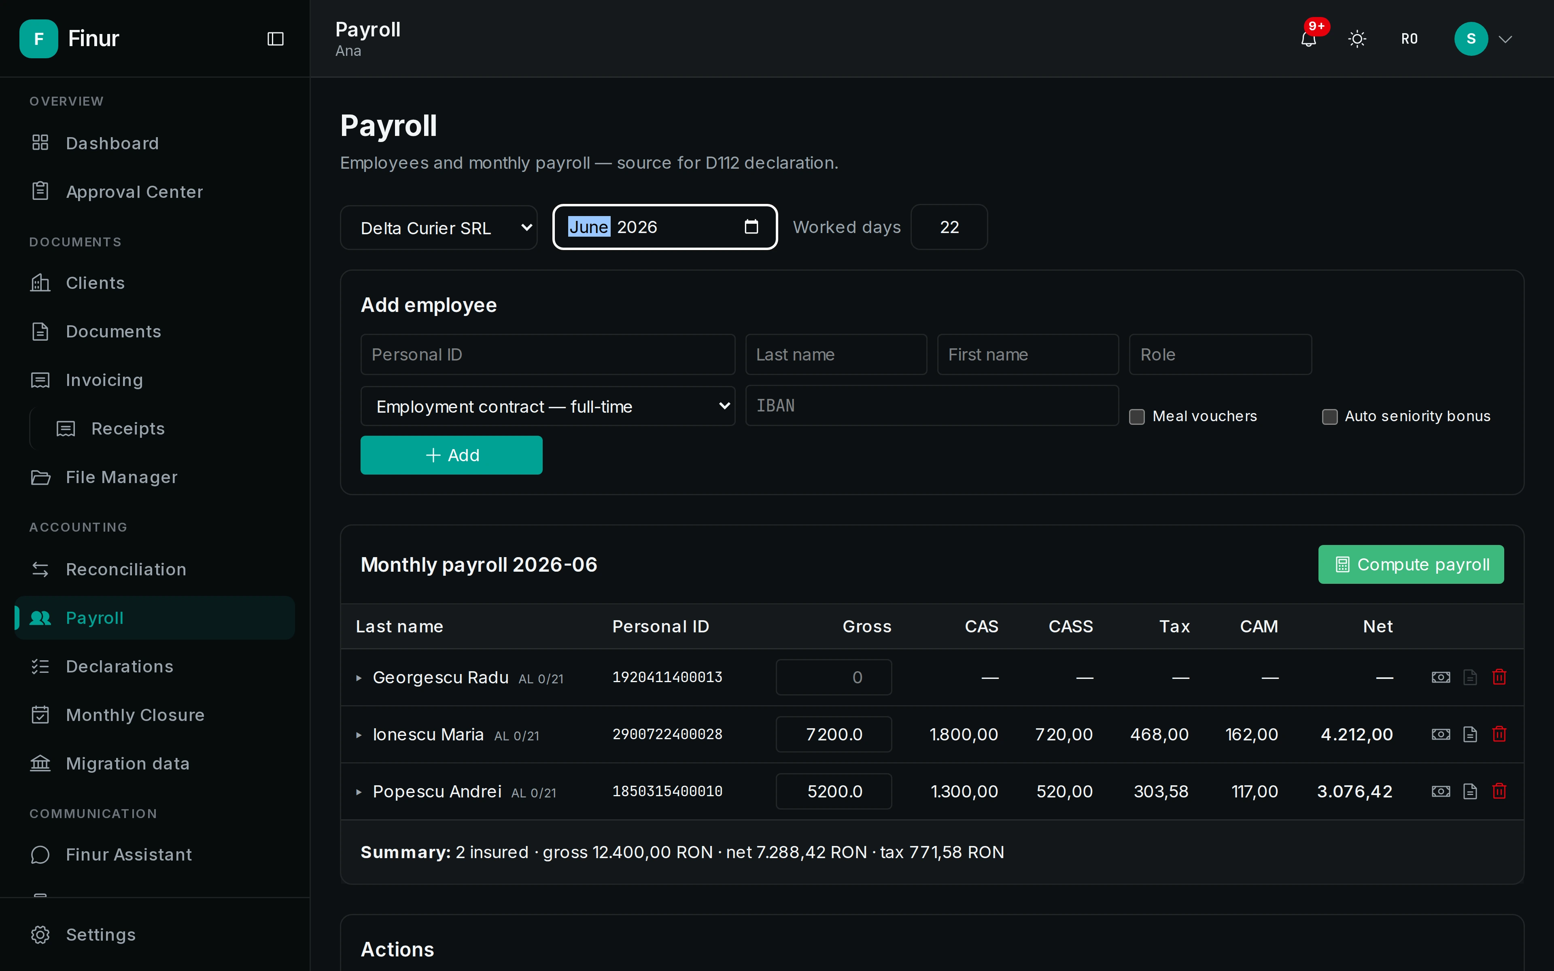The width and height of the screenshot is (1554, 971).
Task: Open payment icon for Popescu Andrei
Action: [1440, 792]
